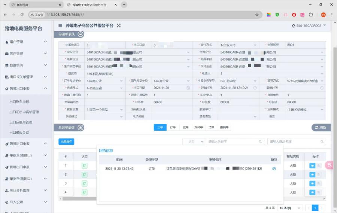Open the 支付方式 dropdown showing 1-企业支付
The height and width of the screenshot is (213, 337).
pyautogui.click(x=239, y=45)
